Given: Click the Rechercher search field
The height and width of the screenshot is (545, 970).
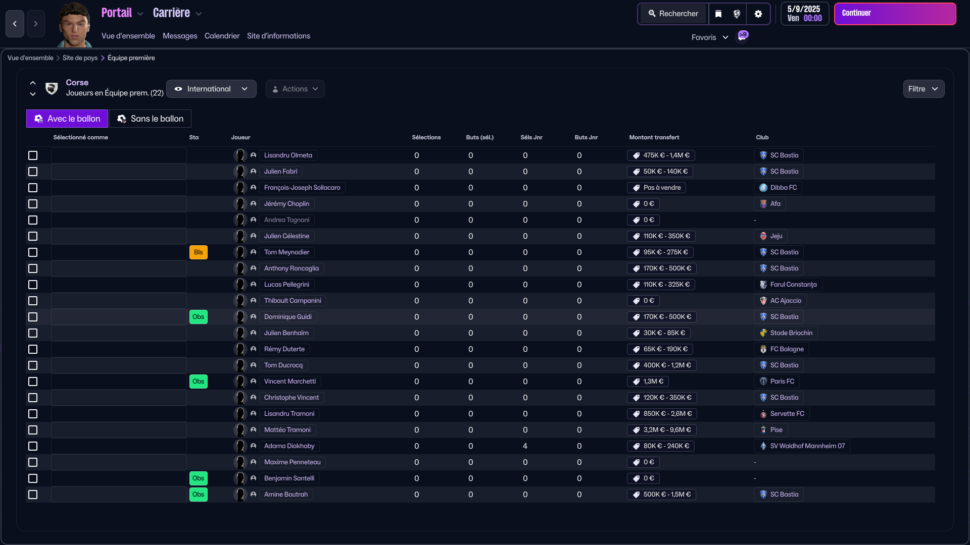Looking at the screenshot, I should [673, 14].
